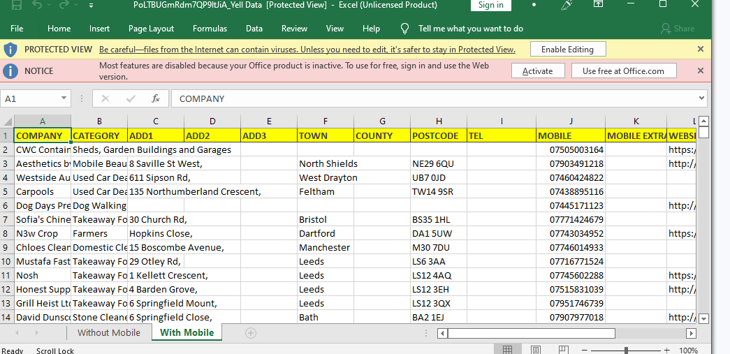This screenshot has width=730, height=354.
Task: Click the Select All corner triangle
Action: click(7, 121)
